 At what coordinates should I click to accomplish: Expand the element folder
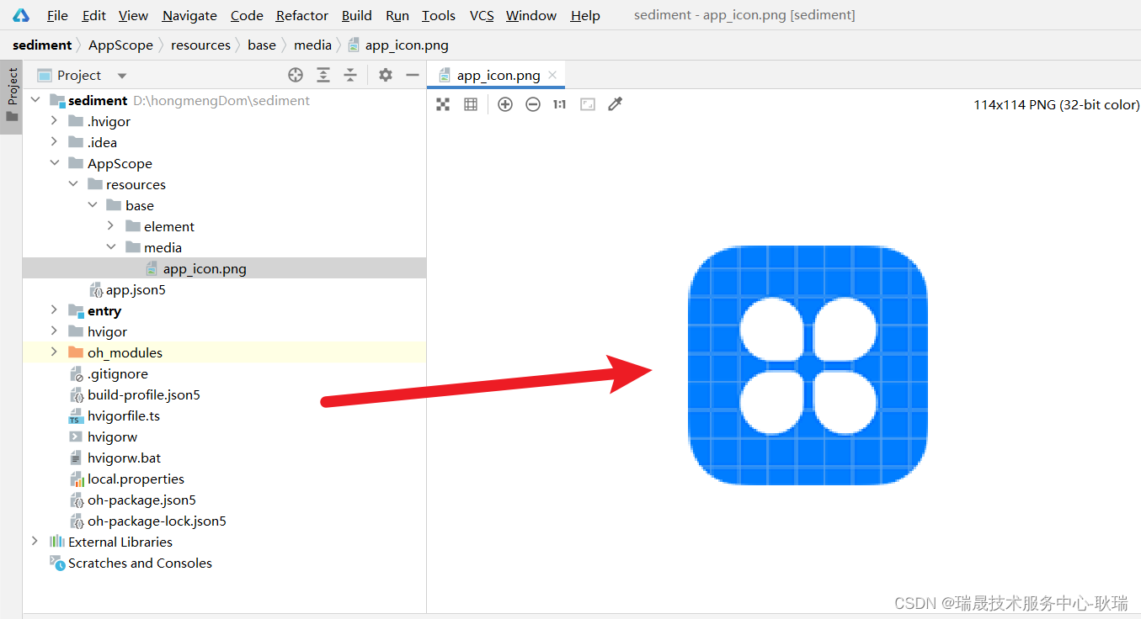[x=111, y=226]
